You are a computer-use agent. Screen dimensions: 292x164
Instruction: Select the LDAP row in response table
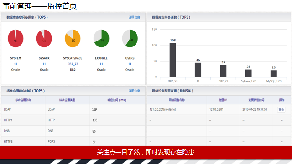[x=73, y=109]
